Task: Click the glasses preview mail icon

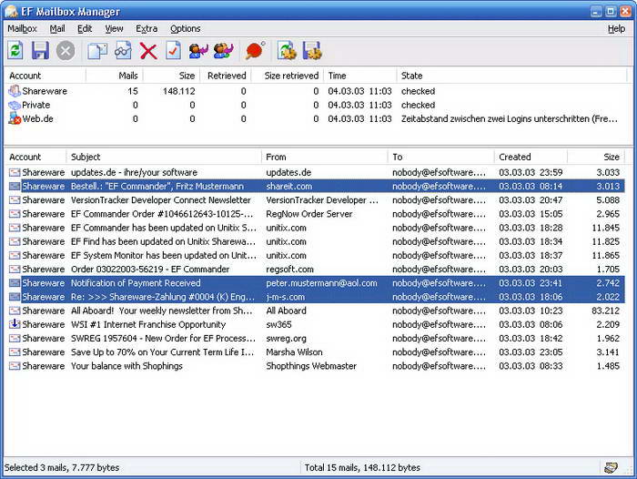Action: [x=123, y=51]
